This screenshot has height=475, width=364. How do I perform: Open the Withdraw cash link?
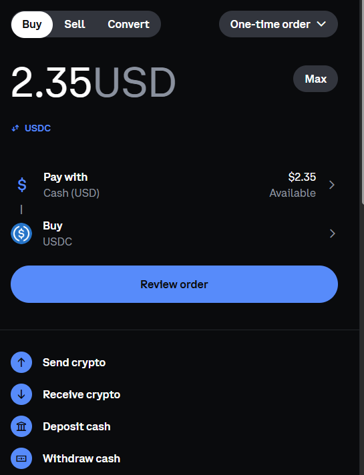pyautogui.click(x=81, y=458)
